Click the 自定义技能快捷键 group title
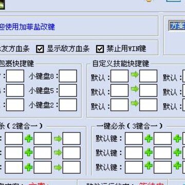The width and height of the screenshot is (185, 185). click(x=121, y=64)
